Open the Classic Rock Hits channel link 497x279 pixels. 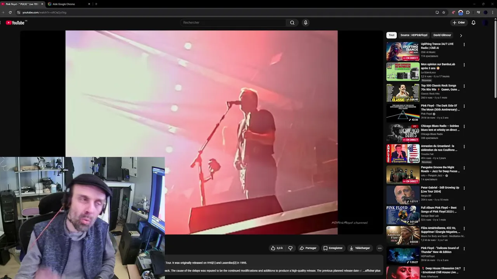point(430,94)
